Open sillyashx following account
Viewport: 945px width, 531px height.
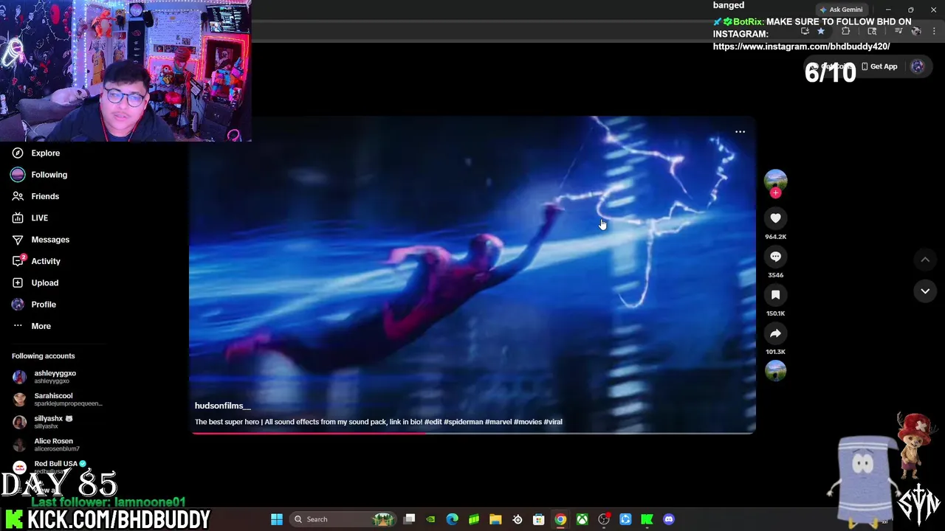click(x=43, y=422)
